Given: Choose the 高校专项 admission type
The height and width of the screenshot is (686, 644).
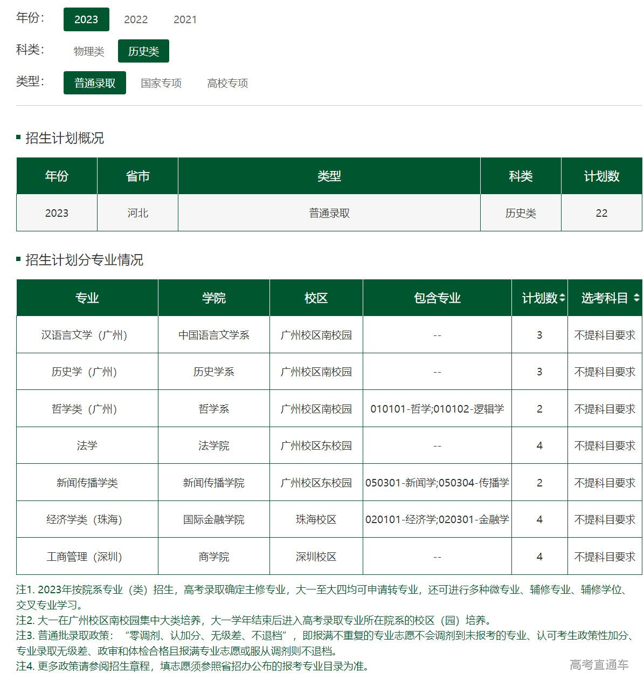Looking at the screenshot, I should pos(227,83).
